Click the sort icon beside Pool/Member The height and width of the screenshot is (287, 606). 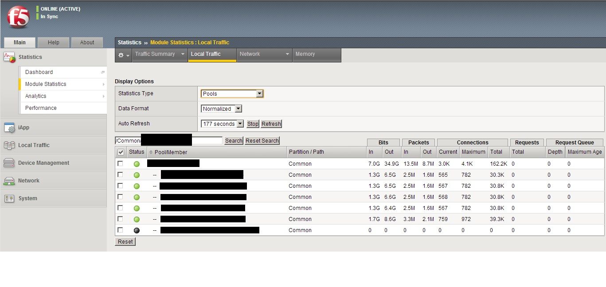tap(151, 152)
